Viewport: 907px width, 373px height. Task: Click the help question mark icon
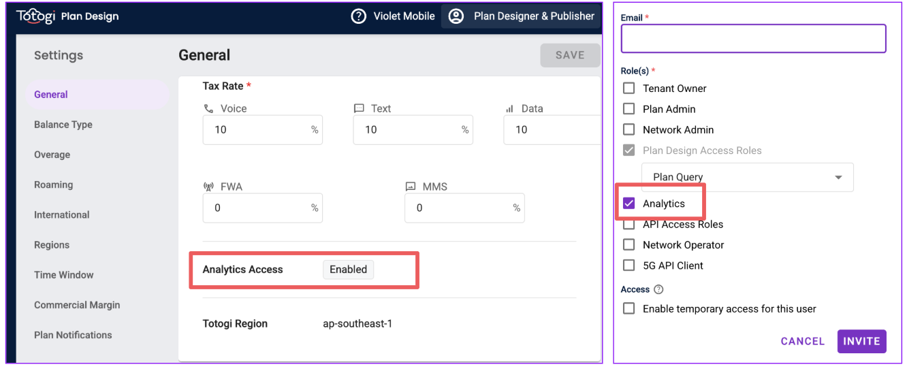[x=358, y=16]
